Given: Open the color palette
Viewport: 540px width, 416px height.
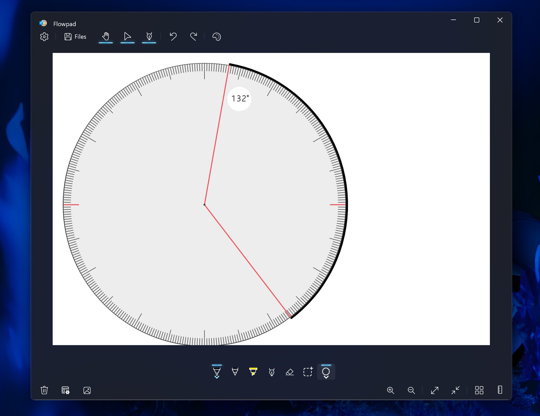Looking at the screenshot, I should 216,37.
